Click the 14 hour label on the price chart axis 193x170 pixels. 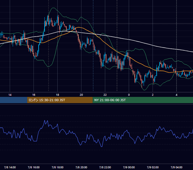tap(10, 95)
